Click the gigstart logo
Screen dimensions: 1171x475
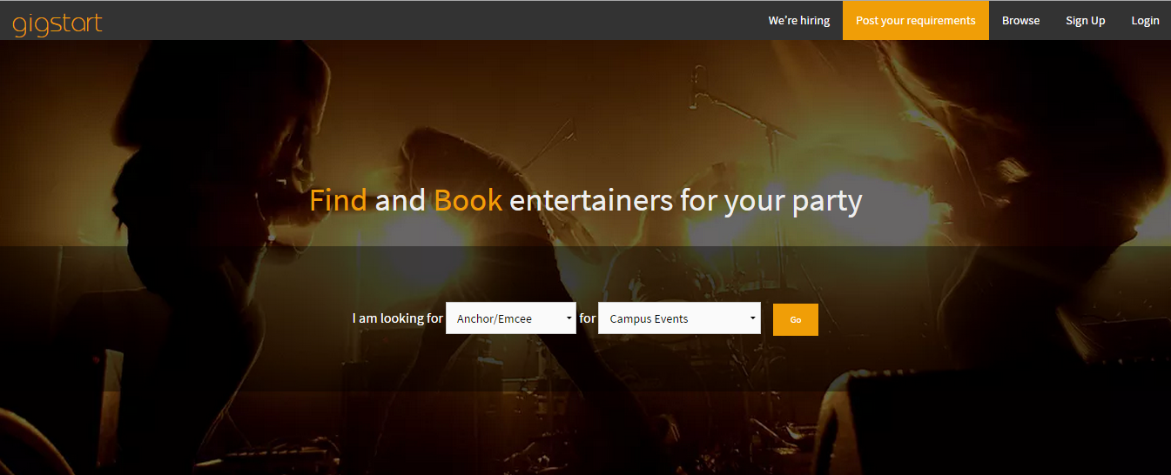pos(57,23)
